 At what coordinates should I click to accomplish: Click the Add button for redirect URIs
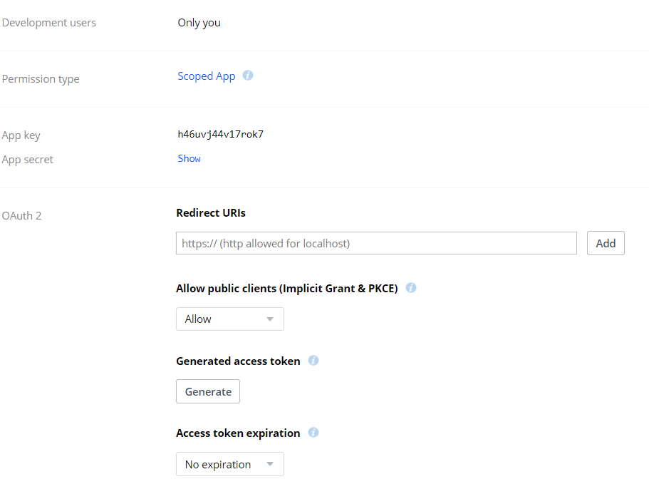tap(605, 243)
